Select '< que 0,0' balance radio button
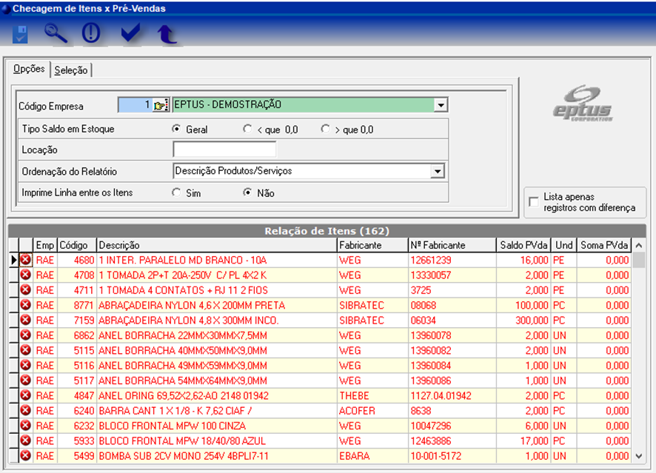The image size is (656, 473). click(247, 129)
